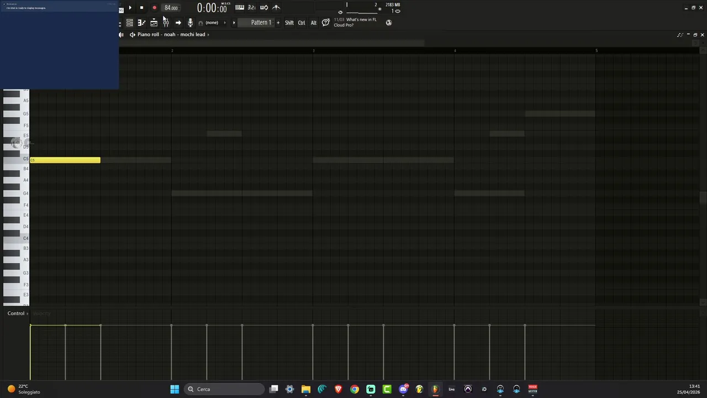
Task: Click bar 4 marker on timeline
Action: point(455,50)
